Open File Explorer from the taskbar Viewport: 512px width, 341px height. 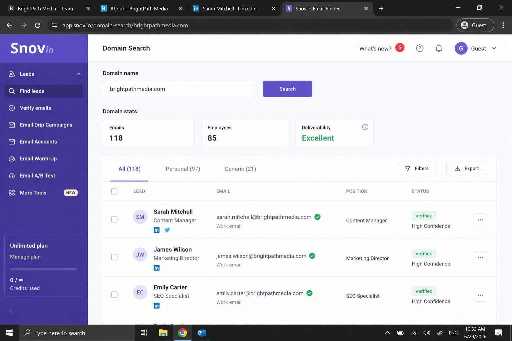click(x=163, y=333)
